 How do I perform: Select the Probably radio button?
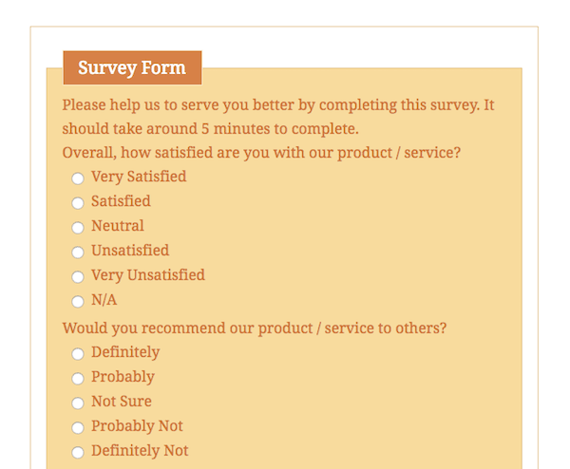(78, 379)
